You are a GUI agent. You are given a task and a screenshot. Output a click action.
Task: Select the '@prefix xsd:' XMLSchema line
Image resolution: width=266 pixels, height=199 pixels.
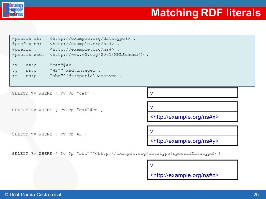pyautogui.click(x=80, y=54)
